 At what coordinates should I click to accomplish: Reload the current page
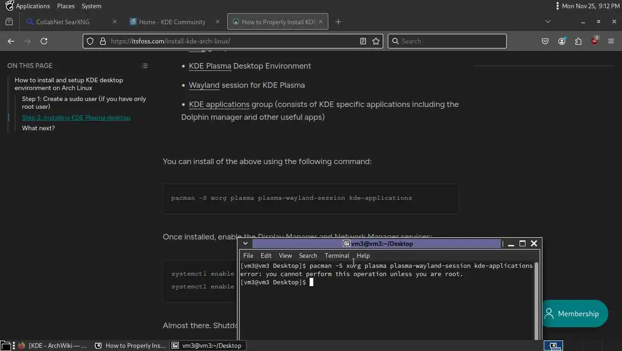click(44, 41)
